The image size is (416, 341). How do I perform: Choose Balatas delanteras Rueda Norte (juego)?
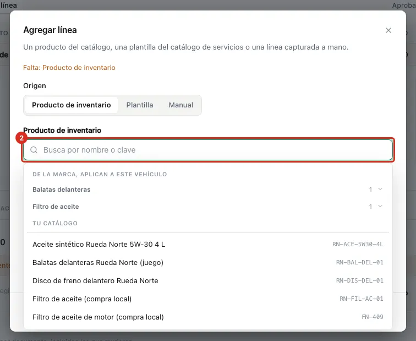[x=208, y=262]
